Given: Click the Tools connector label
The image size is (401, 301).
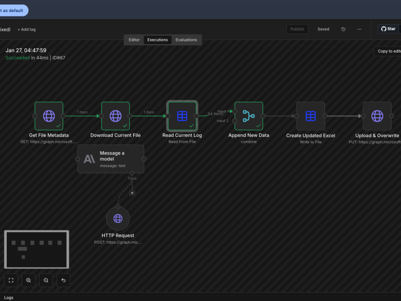Looking at the screenshot, I should (132, 179).
